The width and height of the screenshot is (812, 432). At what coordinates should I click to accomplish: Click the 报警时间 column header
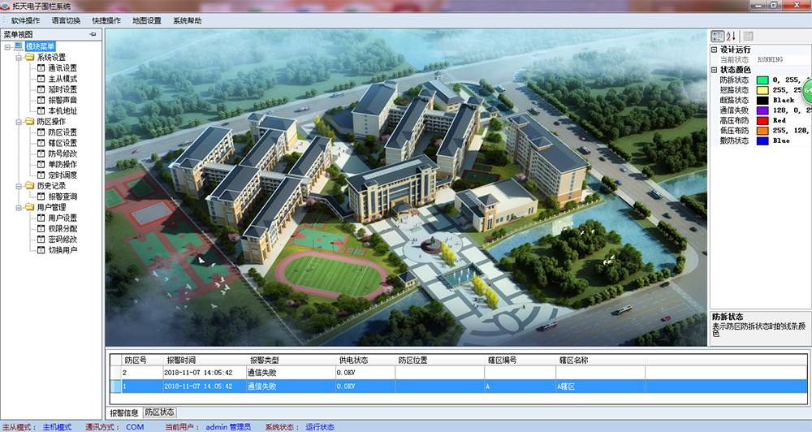pyautogui.click(x=181, y=360)
